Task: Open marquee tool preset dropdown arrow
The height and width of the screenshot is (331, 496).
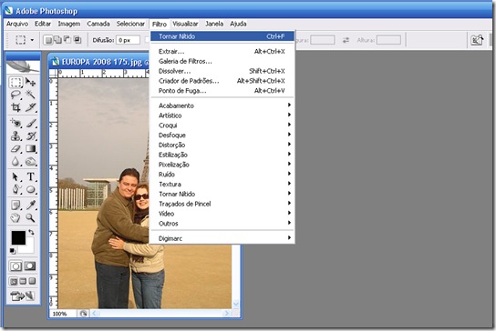Action: 32,40
